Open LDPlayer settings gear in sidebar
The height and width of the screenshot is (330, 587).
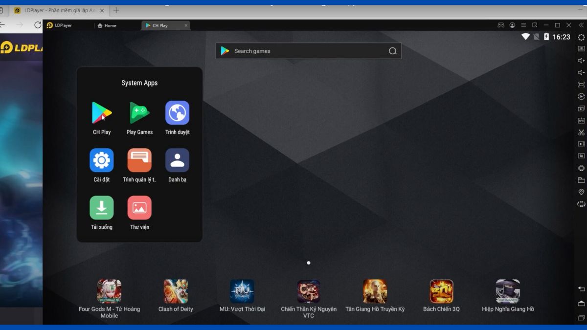click(581, 37)
